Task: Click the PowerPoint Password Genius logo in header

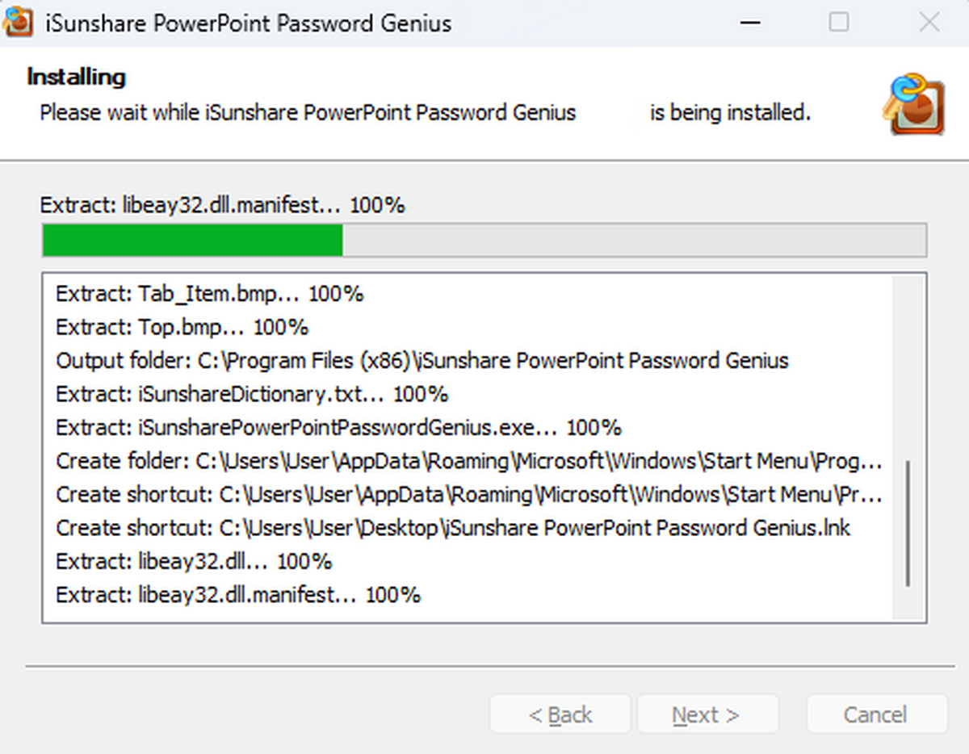Action: [x=914, y=105]
